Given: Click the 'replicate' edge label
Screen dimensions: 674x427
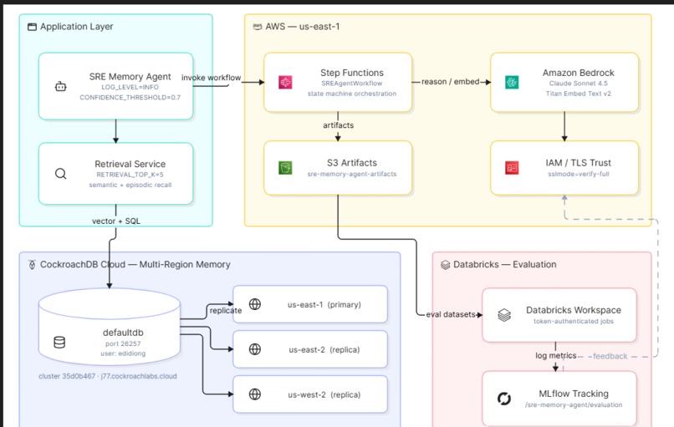Looking at the screenshot, I should [x=226, y=311].
